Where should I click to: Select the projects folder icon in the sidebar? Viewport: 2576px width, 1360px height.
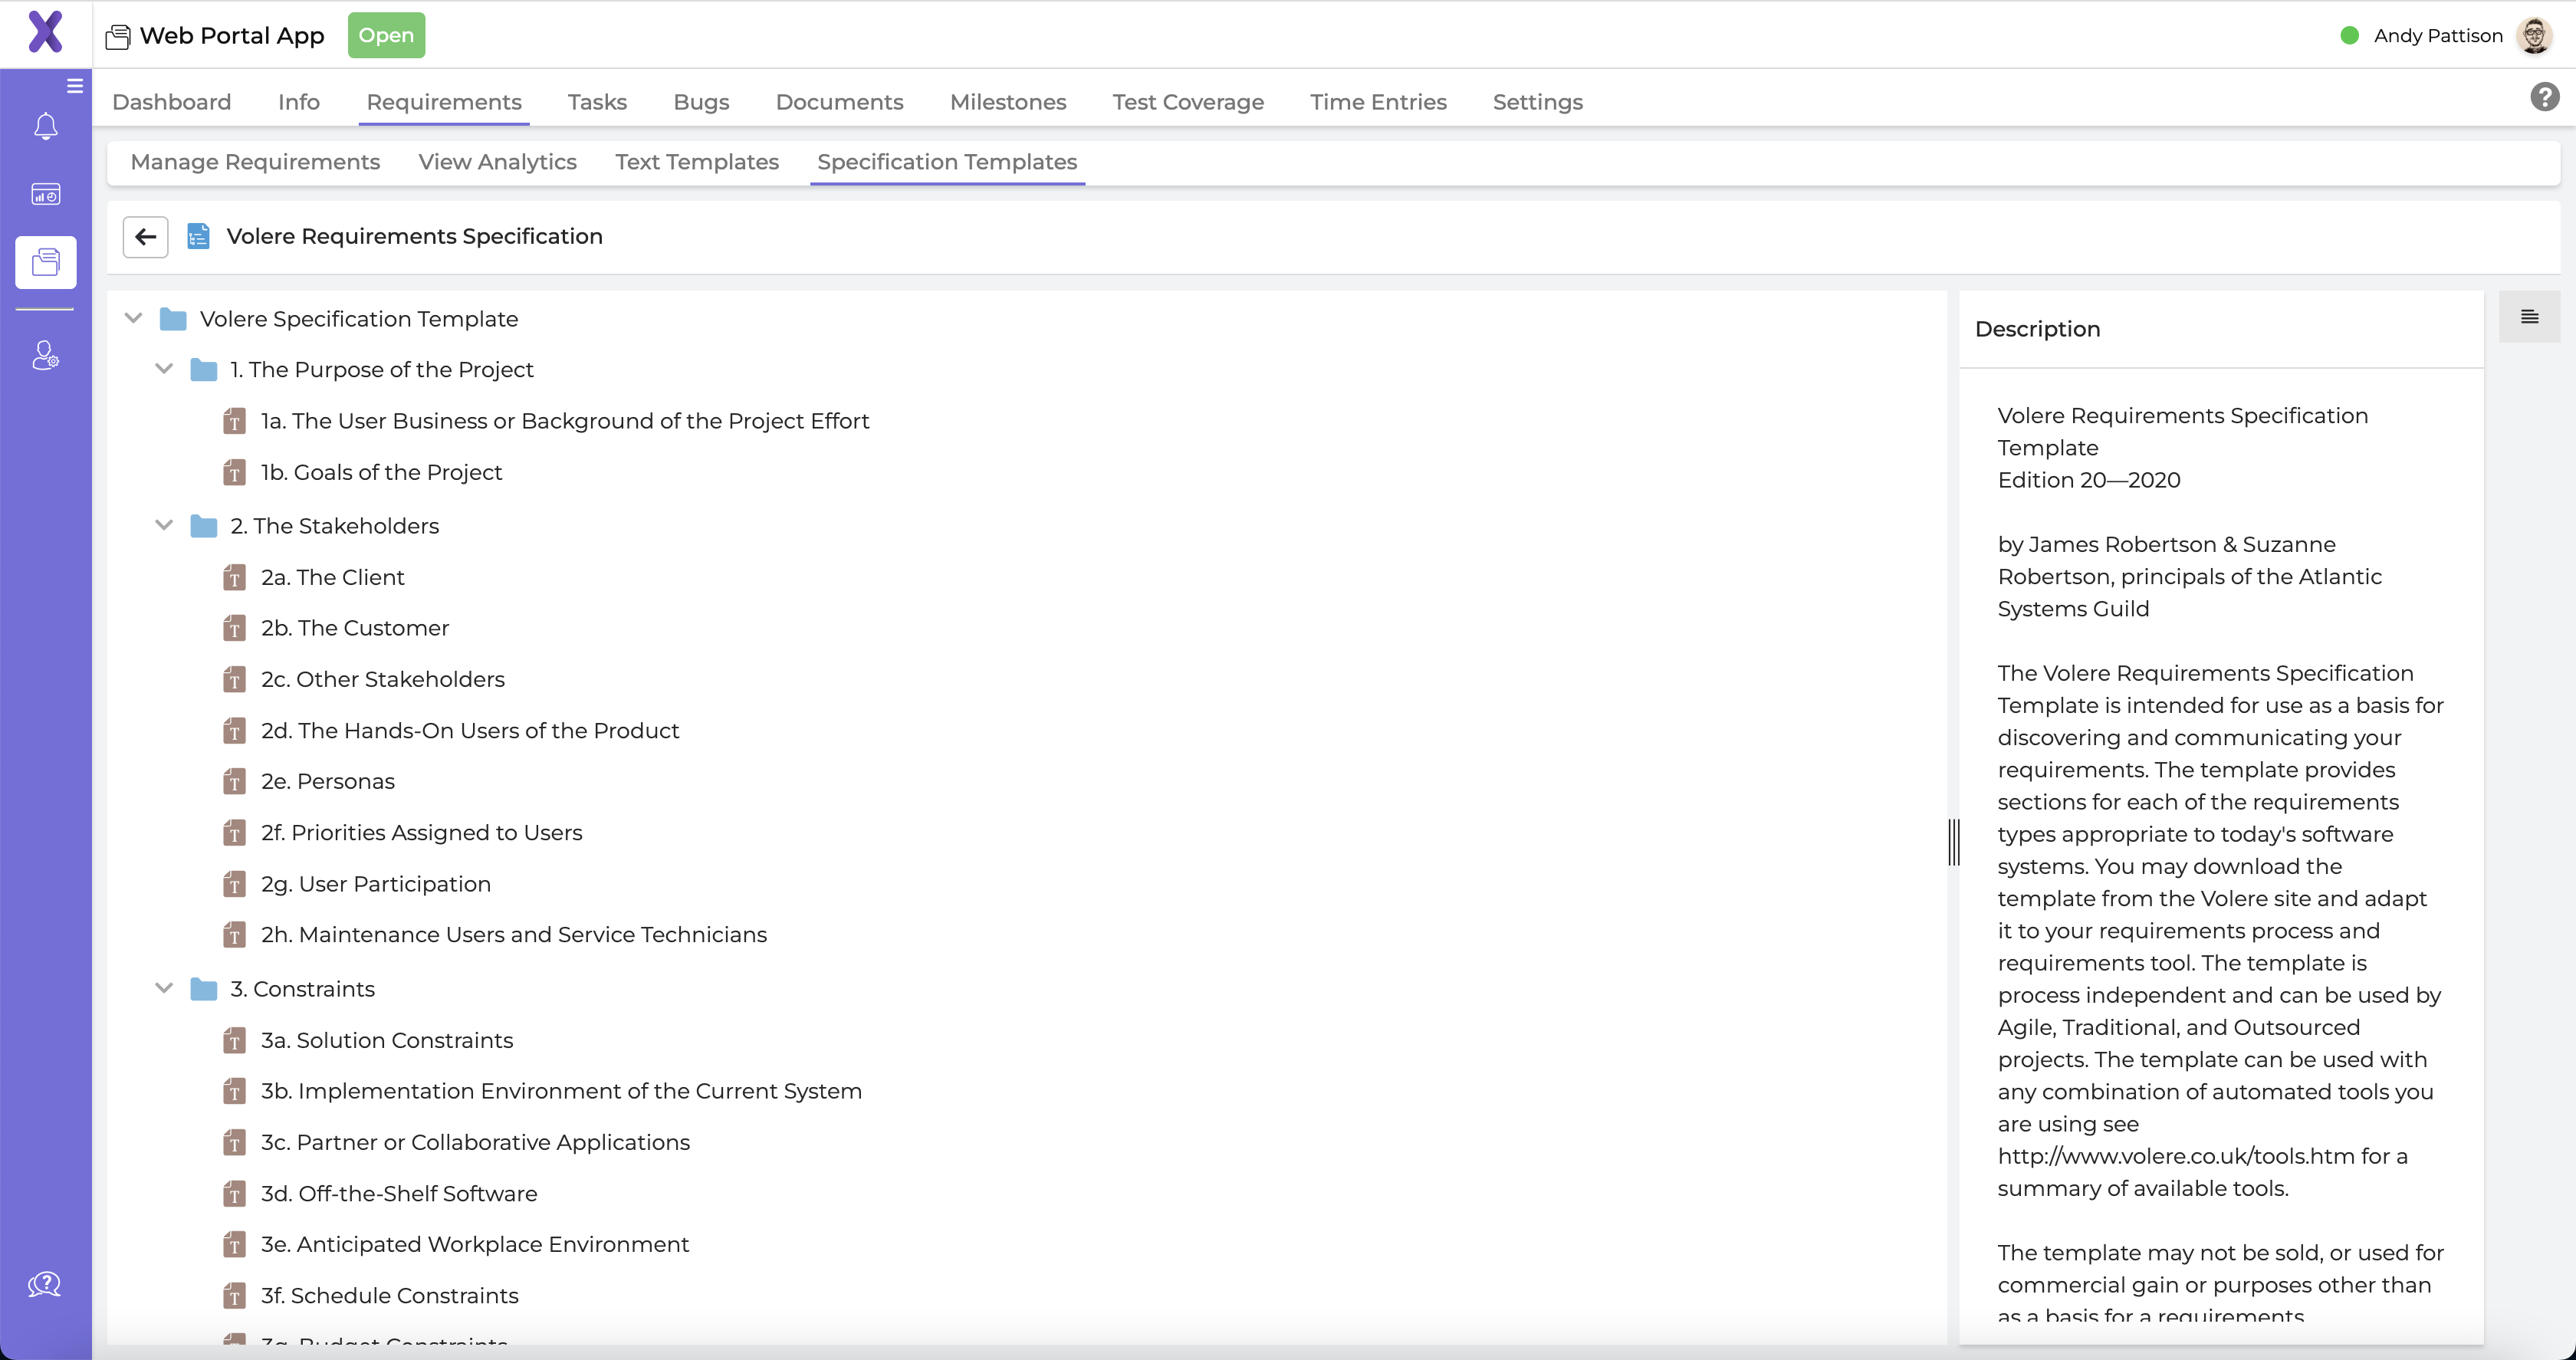tap(45, 262)
